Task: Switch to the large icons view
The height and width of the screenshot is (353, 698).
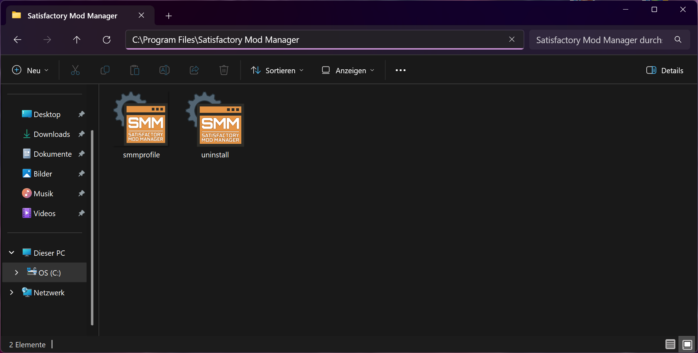Action: tap(687, 344)
